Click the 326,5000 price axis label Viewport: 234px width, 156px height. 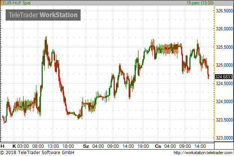tap(224, 11)
